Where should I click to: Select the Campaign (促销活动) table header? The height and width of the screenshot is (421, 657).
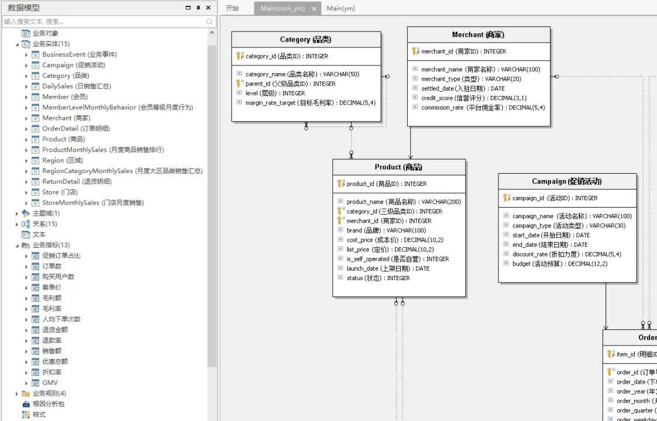tap(567, 181)
